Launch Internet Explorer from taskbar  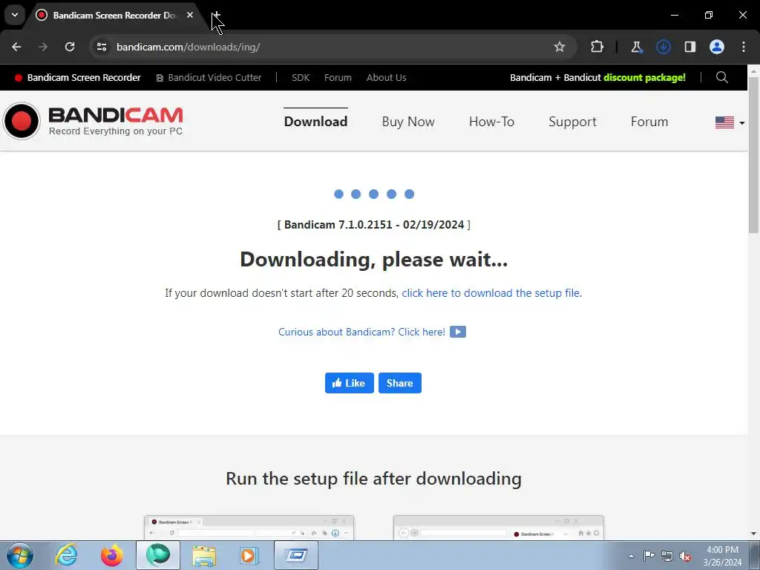[66, 555]
